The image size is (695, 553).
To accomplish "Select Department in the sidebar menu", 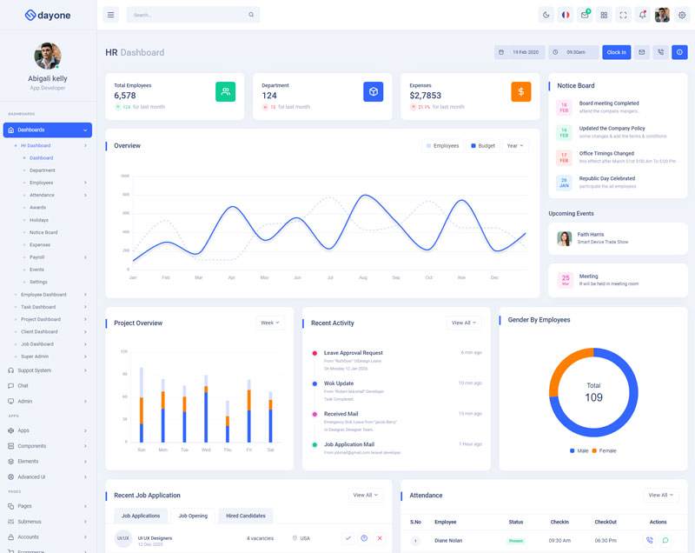I will point(43,170).
